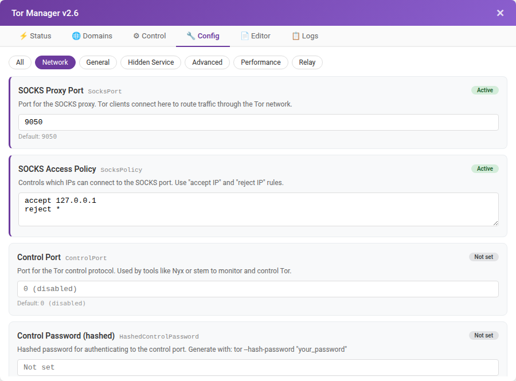Image resolution: width=516 pixels, height=381 pixels.
Task: Click the 'Default: 0 (disabled)' hint text
Action: click(52, 303)
